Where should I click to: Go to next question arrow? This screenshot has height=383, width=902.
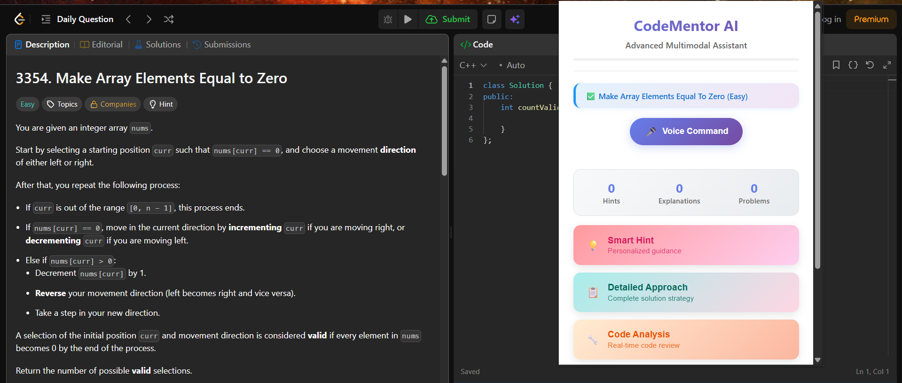pos(149,19)
